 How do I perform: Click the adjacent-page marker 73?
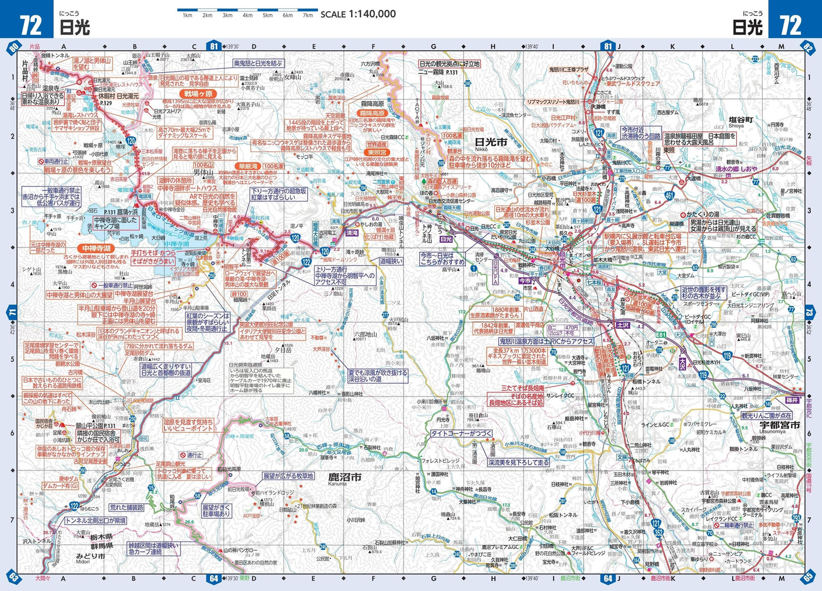coord(810,312)
